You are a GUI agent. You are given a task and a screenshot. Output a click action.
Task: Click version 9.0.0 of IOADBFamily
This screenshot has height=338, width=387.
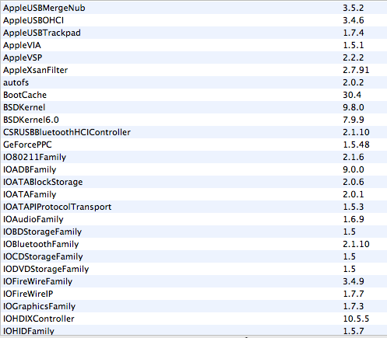[x=354, y=169]
